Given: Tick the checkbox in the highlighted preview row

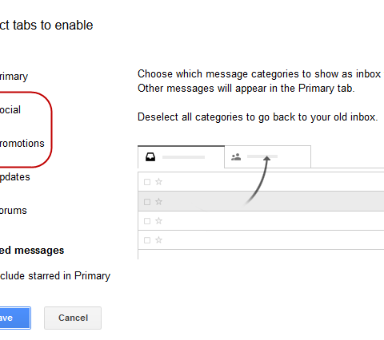Looking at the screenshot, I should 147,202.
